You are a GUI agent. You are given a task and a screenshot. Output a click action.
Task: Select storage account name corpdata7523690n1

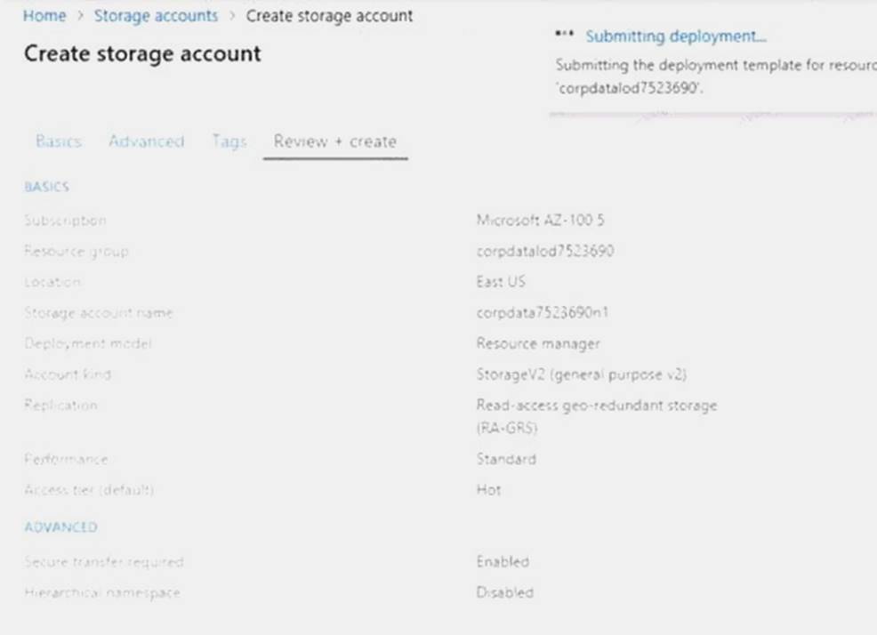pos(543,312)
